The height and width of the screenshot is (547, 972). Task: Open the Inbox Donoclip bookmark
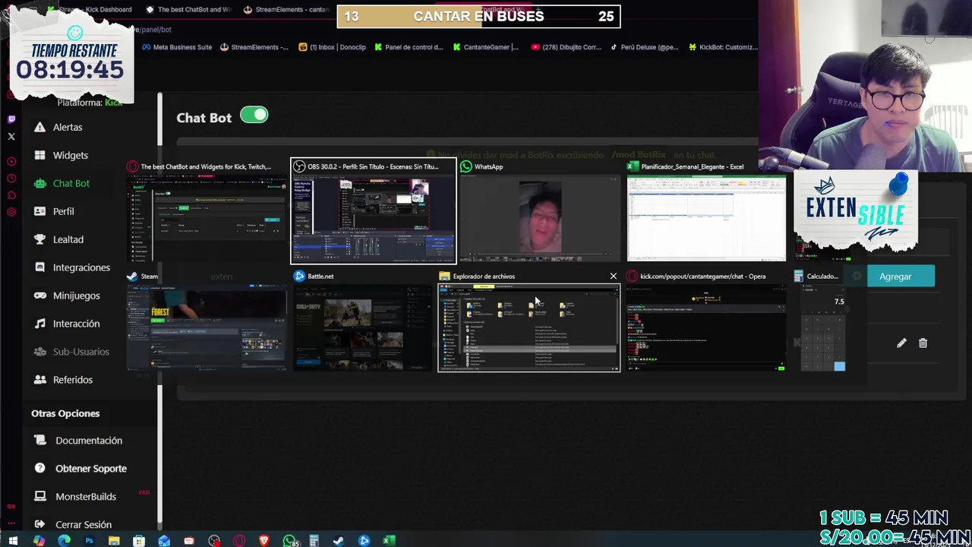(332, 47)
